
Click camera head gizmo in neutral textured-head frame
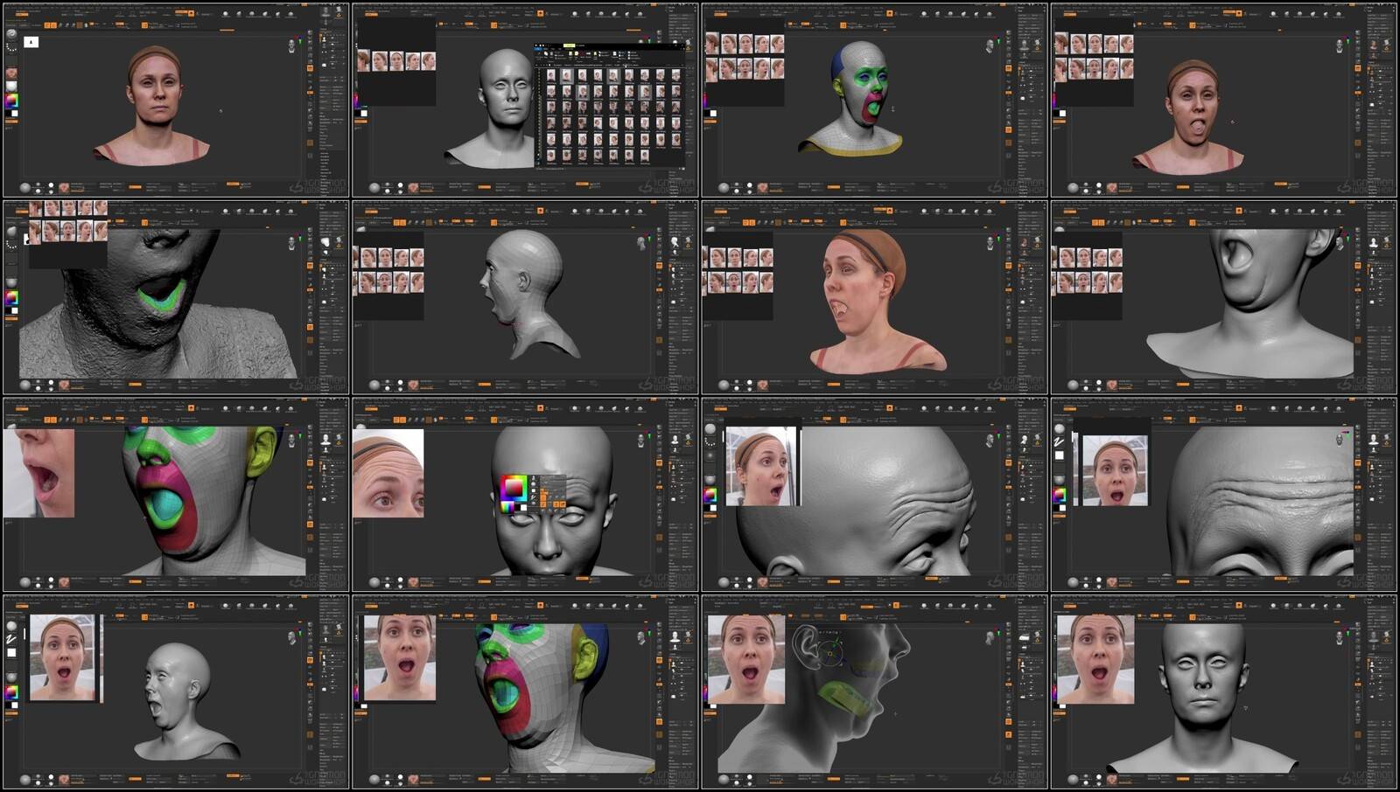[x=291, y=45]
